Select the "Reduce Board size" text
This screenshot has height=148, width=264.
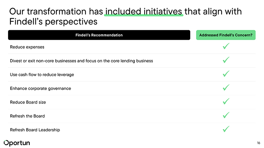point(28,102)
